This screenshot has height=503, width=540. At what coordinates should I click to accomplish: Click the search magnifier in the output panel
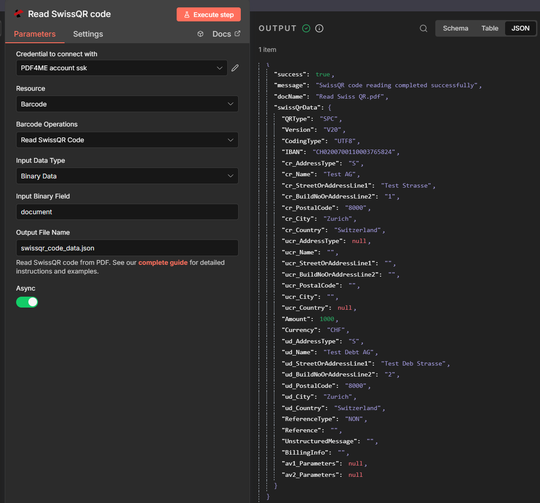(423, 28)
